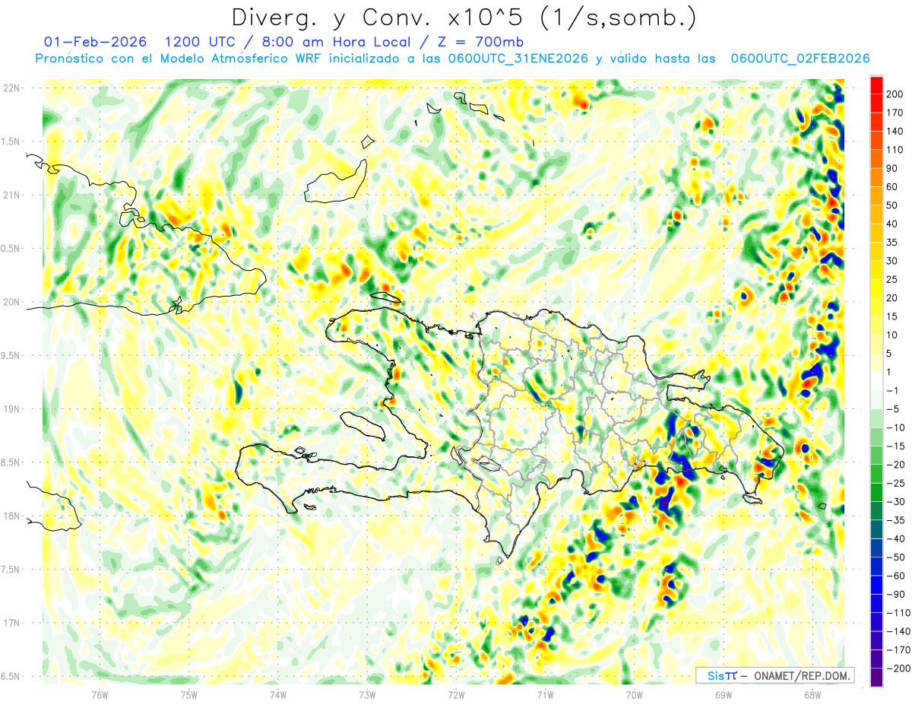Click the purple swatch ending the color scale
Viewport: 912px width, 705px height.
pyautogui.click(x=876, y=678)
